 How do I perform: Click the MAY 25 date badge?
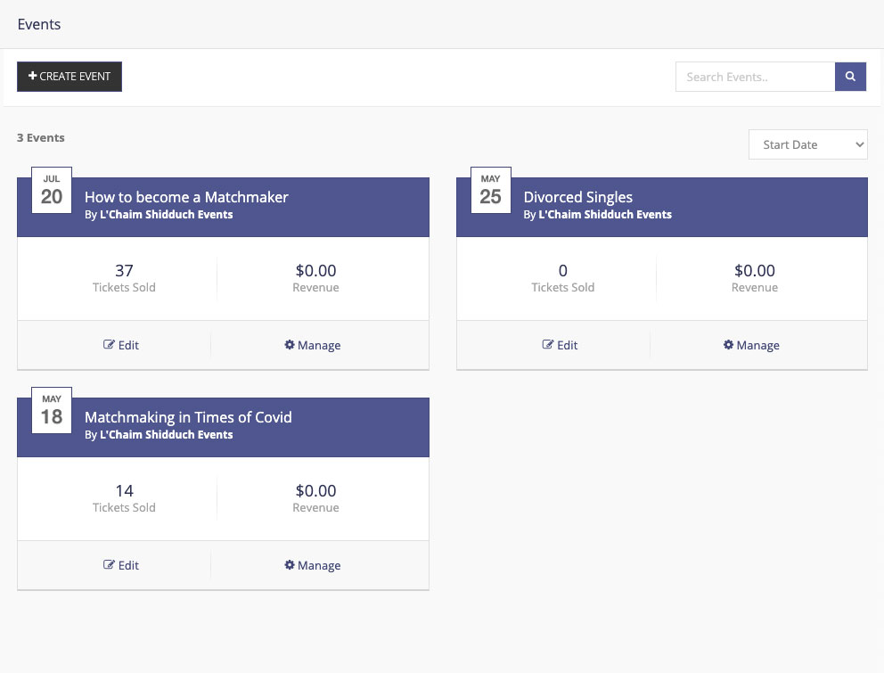pos(490,190)
